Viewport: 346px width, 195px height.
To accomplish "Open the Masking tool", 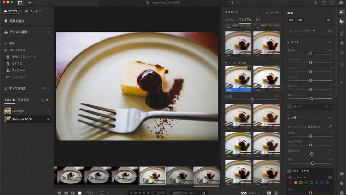I will coord(341,54).
